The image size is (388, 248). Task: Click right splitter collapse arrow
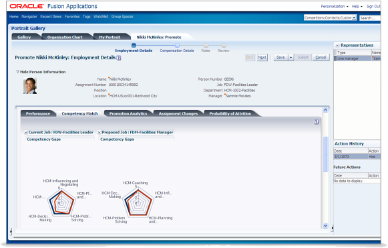click(332, 228)
